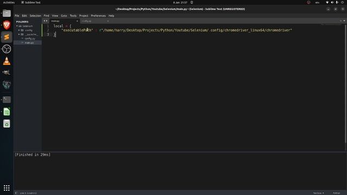Open the Terminal dock icon

tap(7, 100)
